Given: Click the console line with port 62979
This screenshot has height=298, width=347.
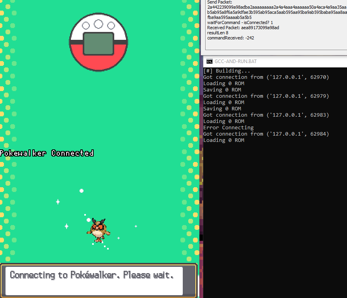Looking at the screenshot, I should [x=266, y=96].
